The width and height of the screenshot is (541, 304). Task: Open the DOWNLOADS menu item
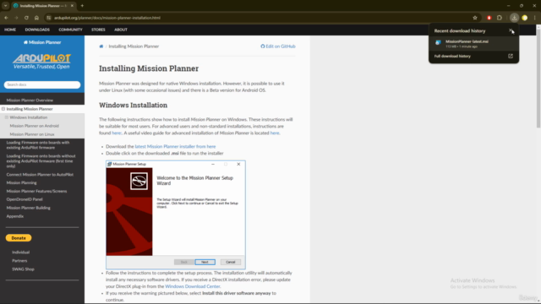click(37, 30)
